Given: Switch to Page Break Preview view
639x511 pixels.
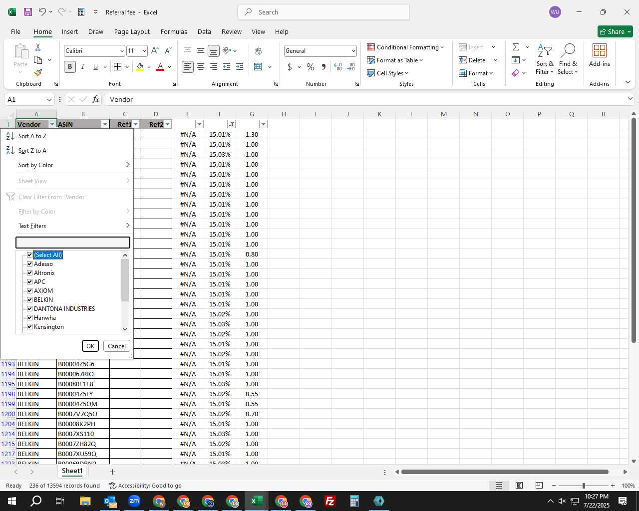Looking at the screenshot, I should click(x=539, y=485).
